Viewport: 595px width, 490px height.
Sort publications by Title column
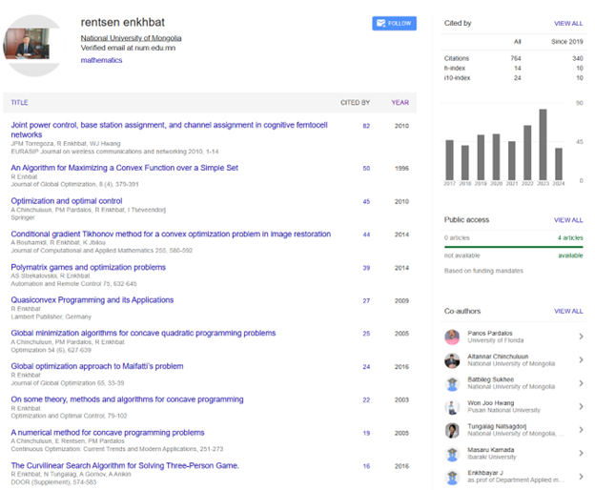19,102
